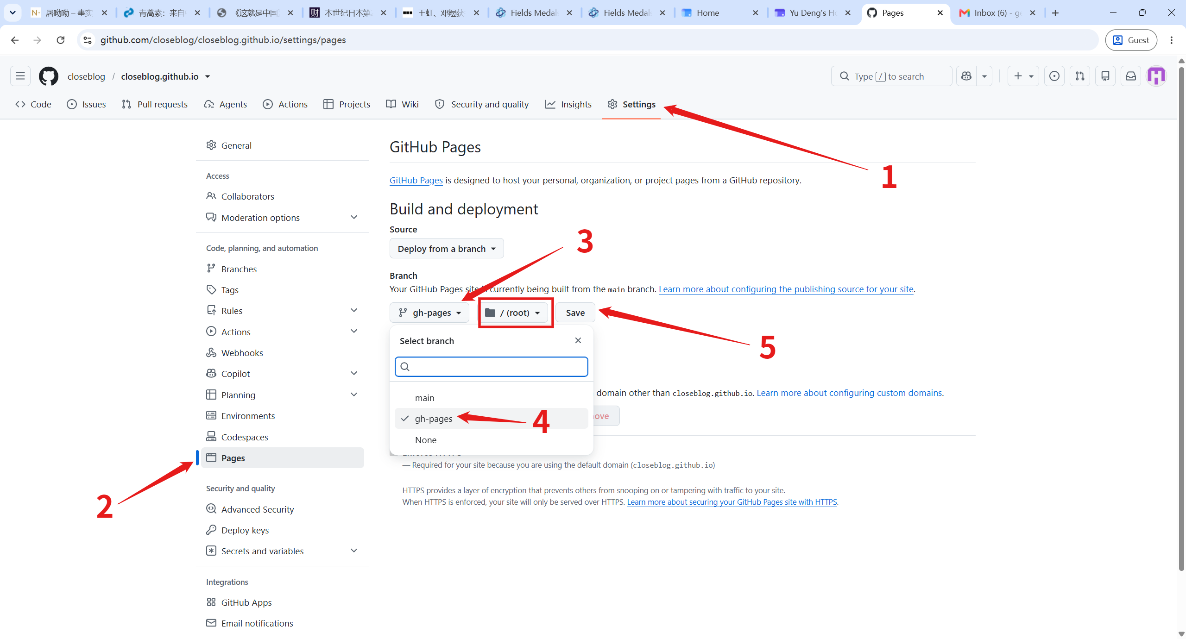Viewport: 1186px width, 639px height.
Task: Click the Create new plus button
Action: coord(1023,76)
